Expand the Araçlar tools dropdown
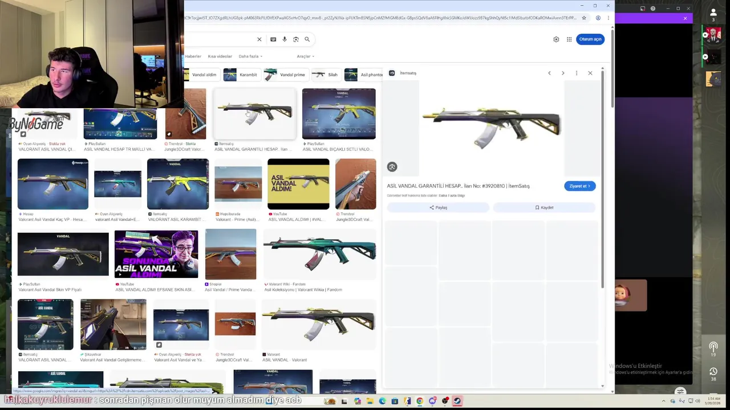Screen dimensions: 730x410 [306, 56]
